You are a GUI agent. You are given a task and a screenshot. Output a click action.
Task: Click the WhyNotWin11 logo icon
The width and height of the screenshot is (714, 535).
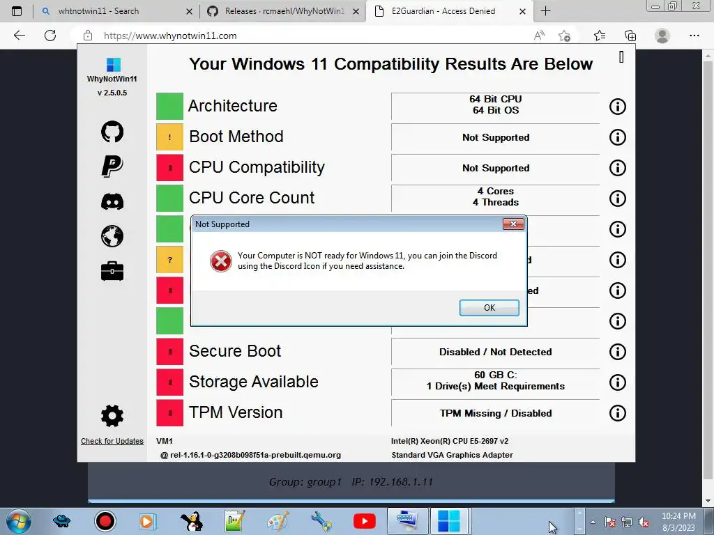(x=114, y=65)
